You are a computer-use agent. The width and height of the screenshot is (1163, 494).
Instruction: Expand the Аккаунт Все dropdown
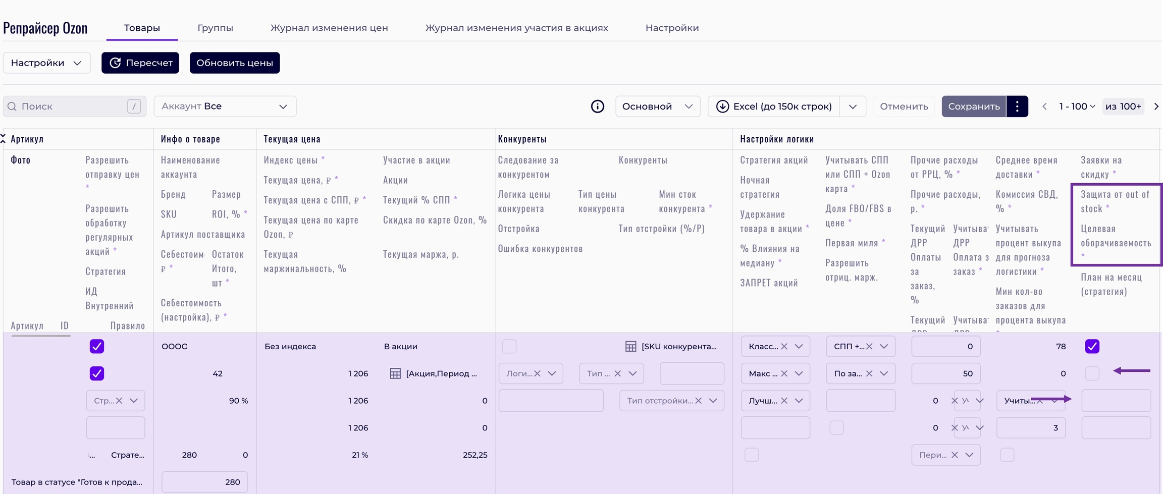coord(225,106)
